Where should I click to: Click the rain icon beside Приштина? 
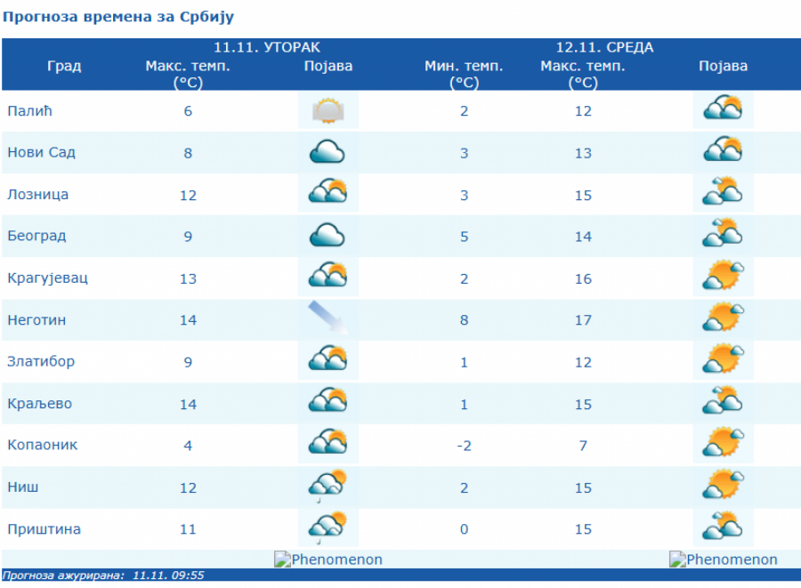click(x=328, y=528)
